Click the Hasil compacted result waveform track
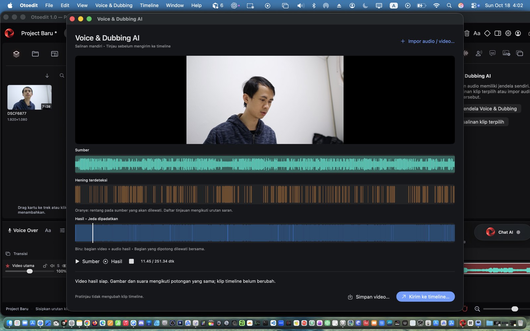This screenshot has height=331, width=530. click(265, 233)
